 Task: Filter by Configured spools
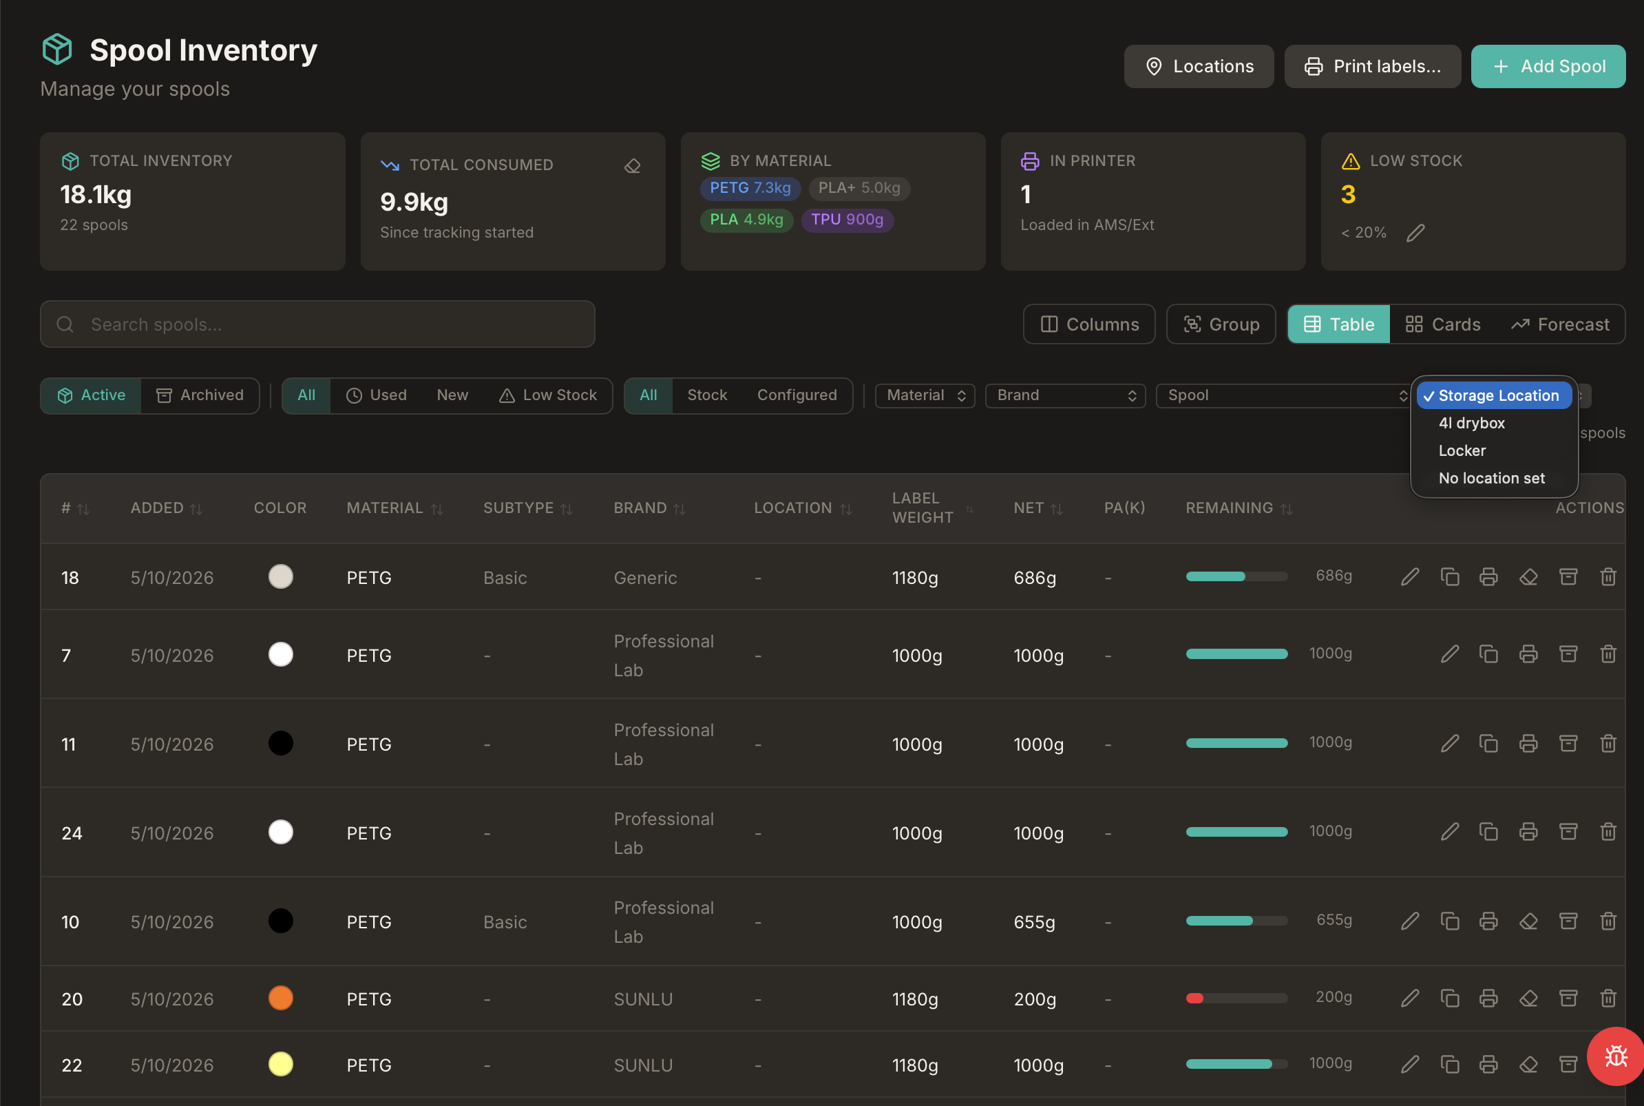click(797, 396)
